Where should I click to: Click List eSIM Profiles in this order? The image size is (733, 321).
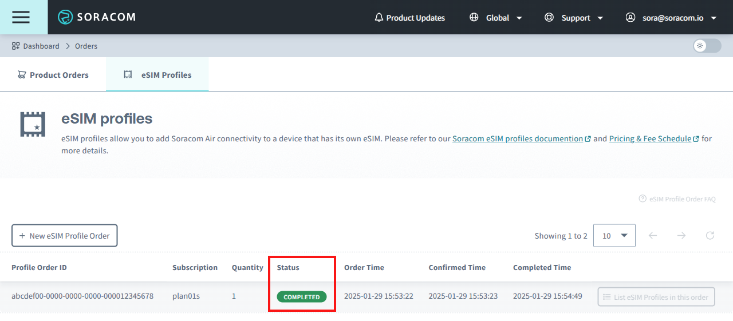[x=656, y=297]
